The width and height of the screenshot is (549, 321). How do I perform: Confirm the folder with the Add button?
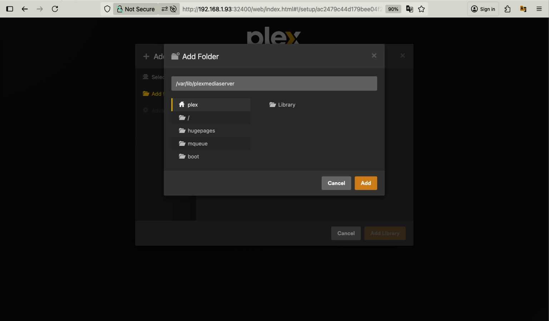366,183
